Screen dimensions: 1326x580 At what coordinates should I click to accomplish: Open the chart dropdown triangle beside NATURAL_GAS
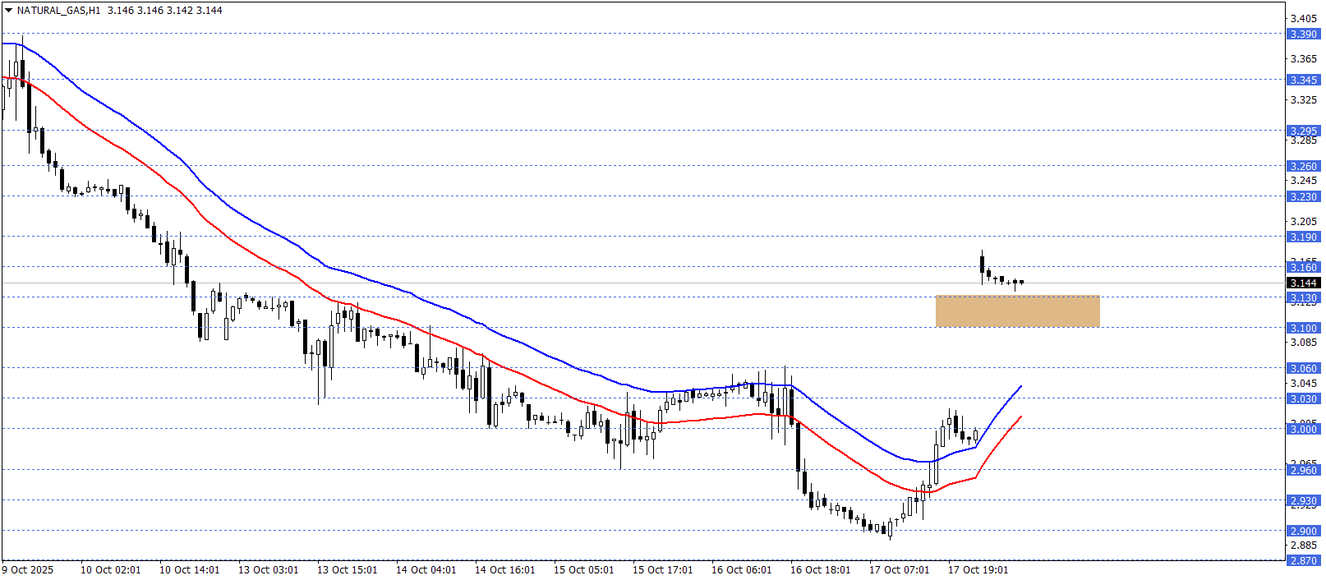pyautogui.click(x=8, y=11)
